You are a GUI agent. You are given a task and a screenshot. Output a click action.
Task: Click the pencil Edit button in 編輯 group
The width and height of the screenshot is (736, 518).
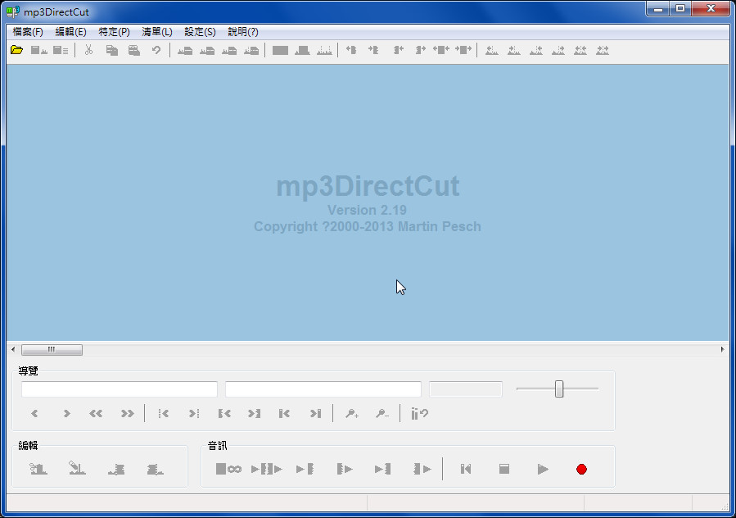[77, 469]
